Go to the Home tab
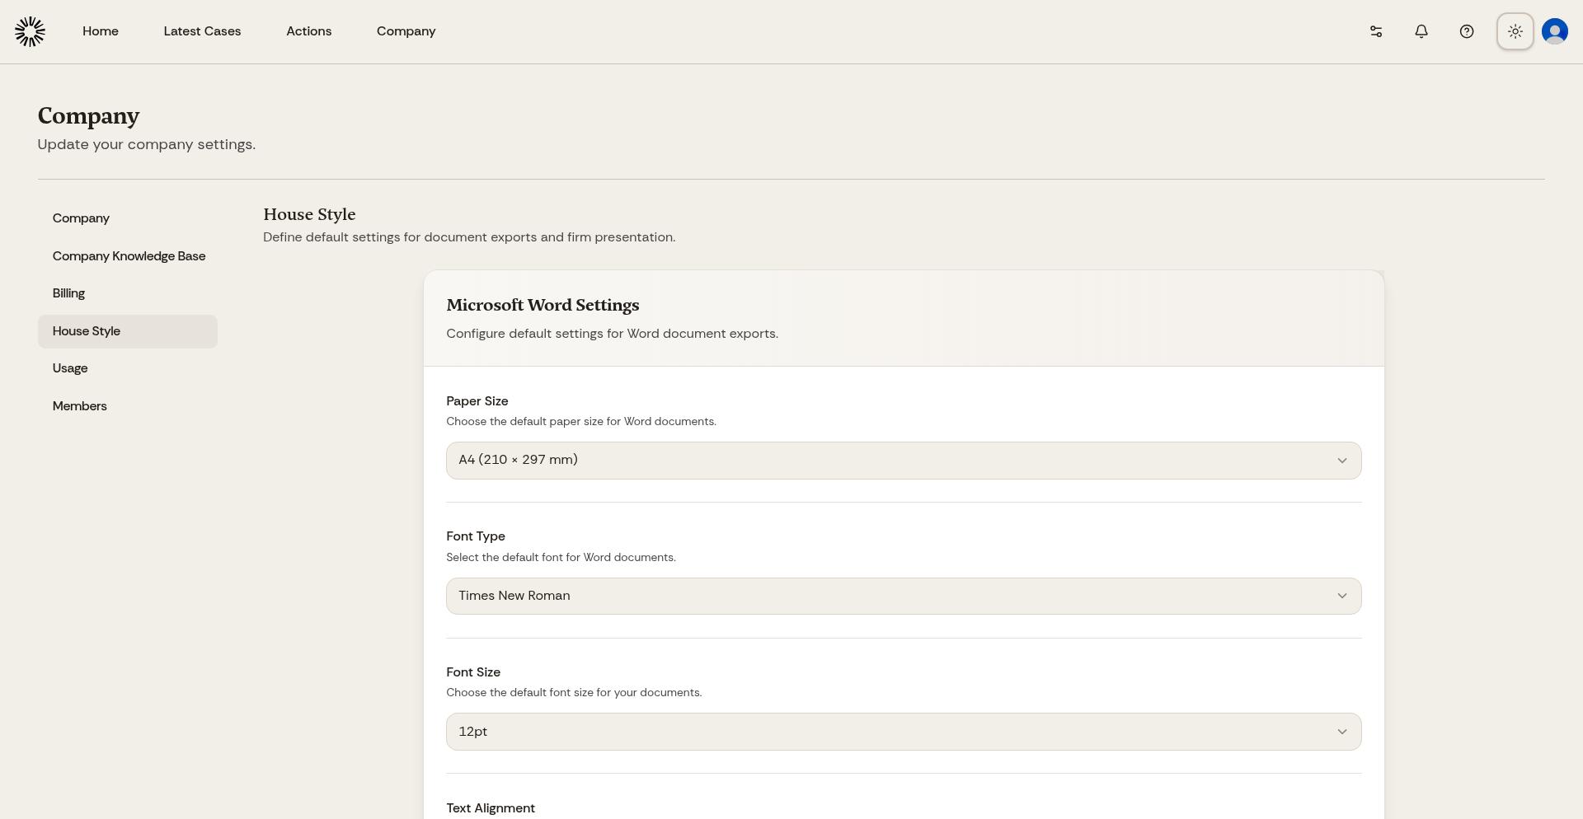The height and width of the screenshot is (819, 1583). (100, 31)
